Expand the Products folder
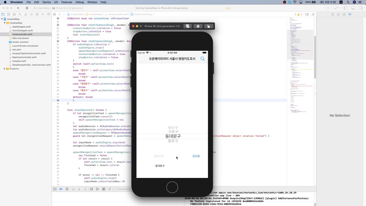The height and width of the screenshot is (206, 366). pyautogui.click(x=5, y=69)
